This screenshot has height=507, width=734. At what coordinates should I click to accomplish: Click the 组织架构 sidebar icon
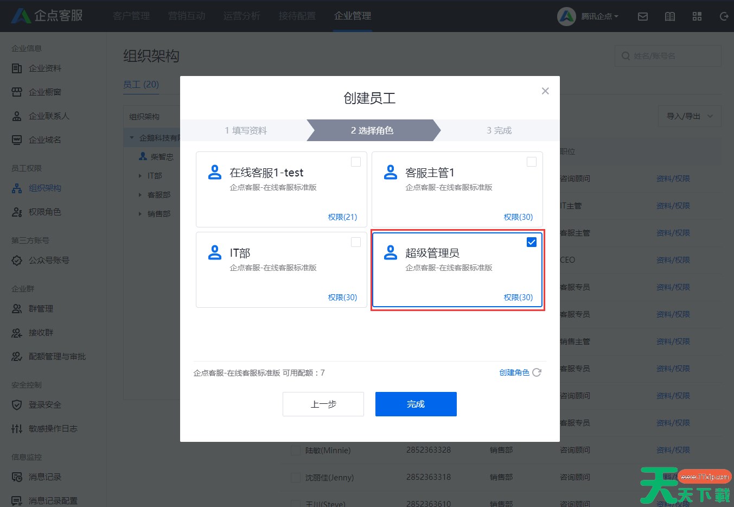point(17,188)
